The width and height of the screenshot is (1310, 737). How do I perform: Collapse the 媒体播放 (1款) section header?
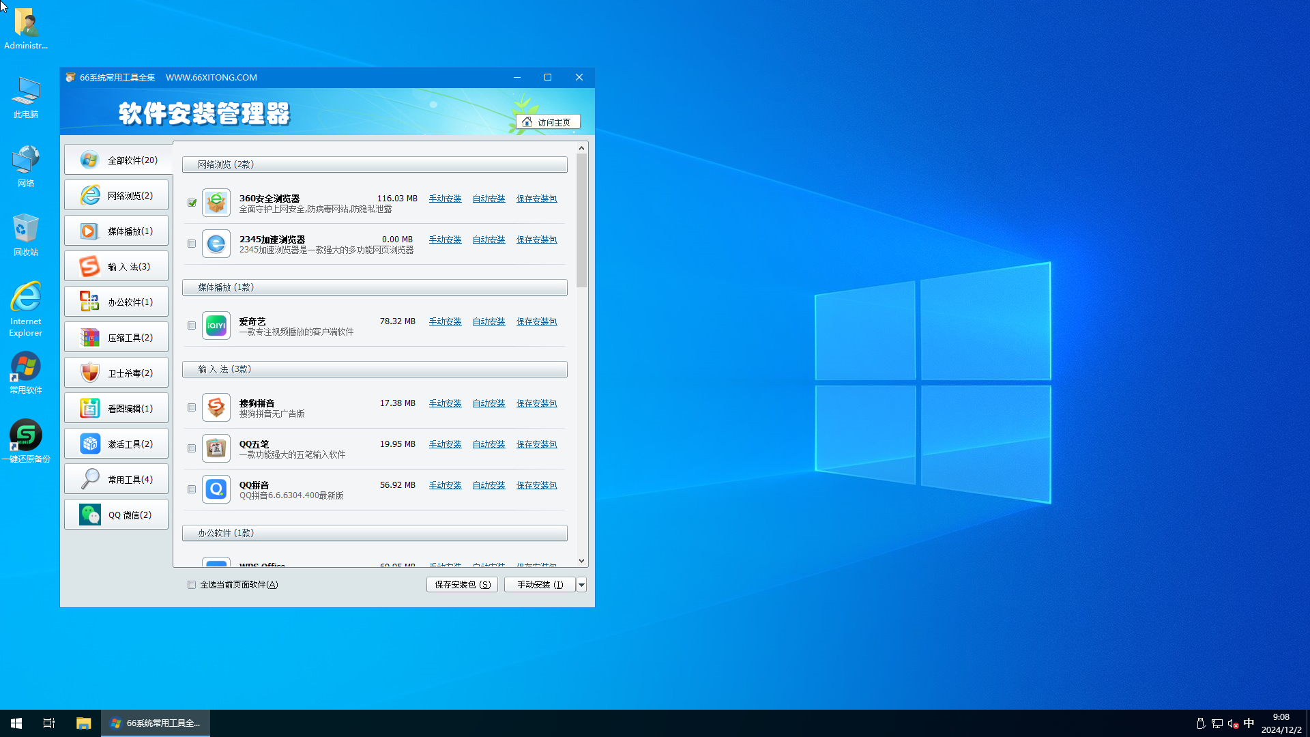pyautogui.click(x=375, y=287)
